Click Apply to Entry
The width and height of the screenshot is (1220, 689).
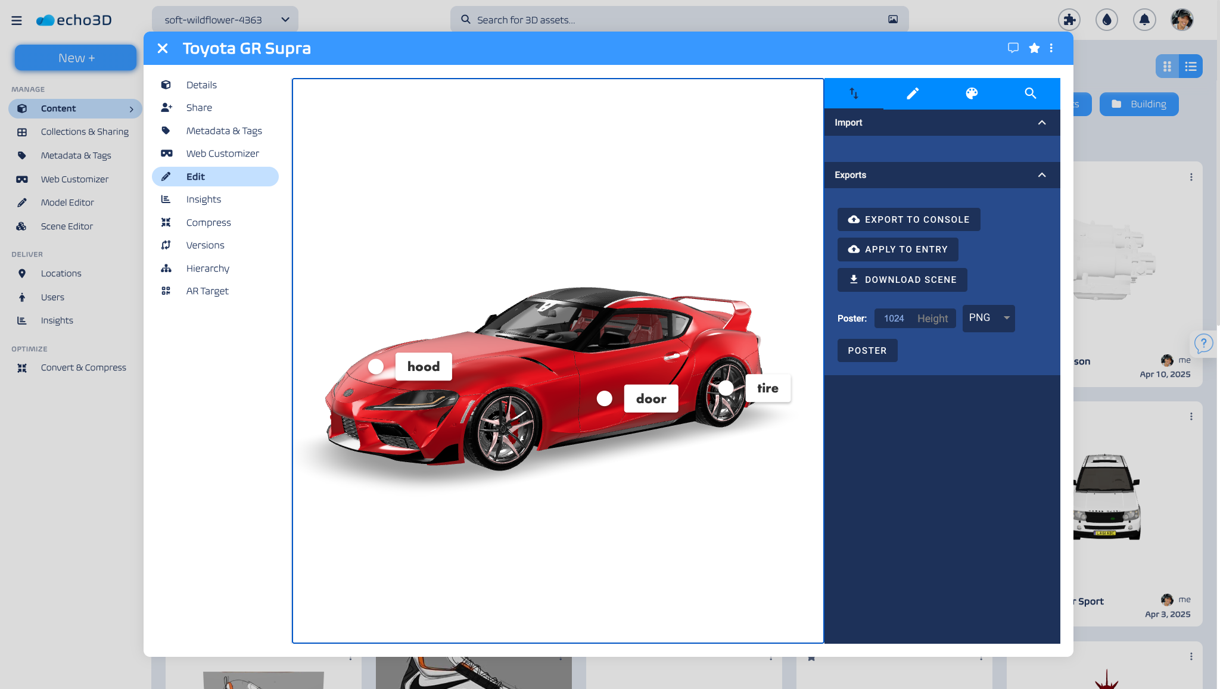tap(898, 250)
